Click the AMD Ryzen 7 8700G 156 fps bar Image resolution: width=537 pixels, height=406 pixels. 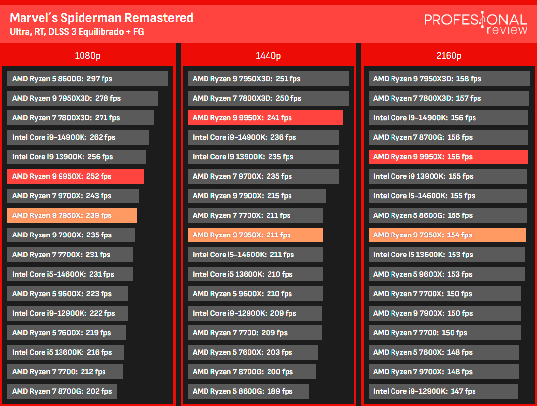tap(448, 137)
